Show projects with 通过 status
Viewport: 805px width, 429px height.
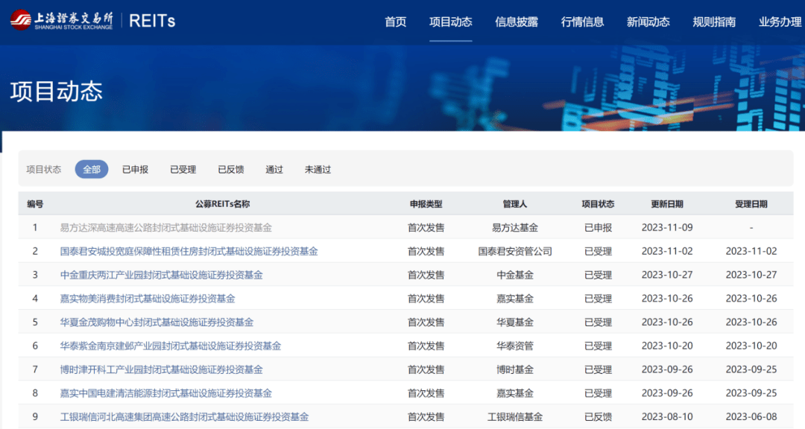[274, 169]
